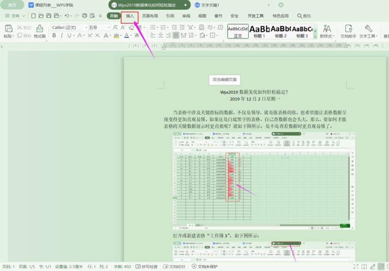Open the numbered list dropdown
389x271 pixels.
pyautogui.click(x=168, y=27)
